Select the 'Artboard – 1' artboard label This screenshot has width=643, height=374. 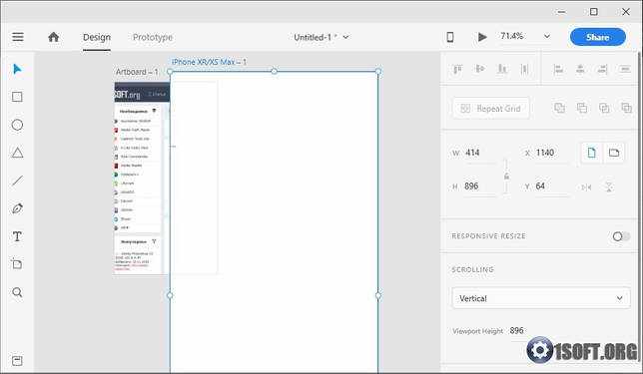coord(137,72)
